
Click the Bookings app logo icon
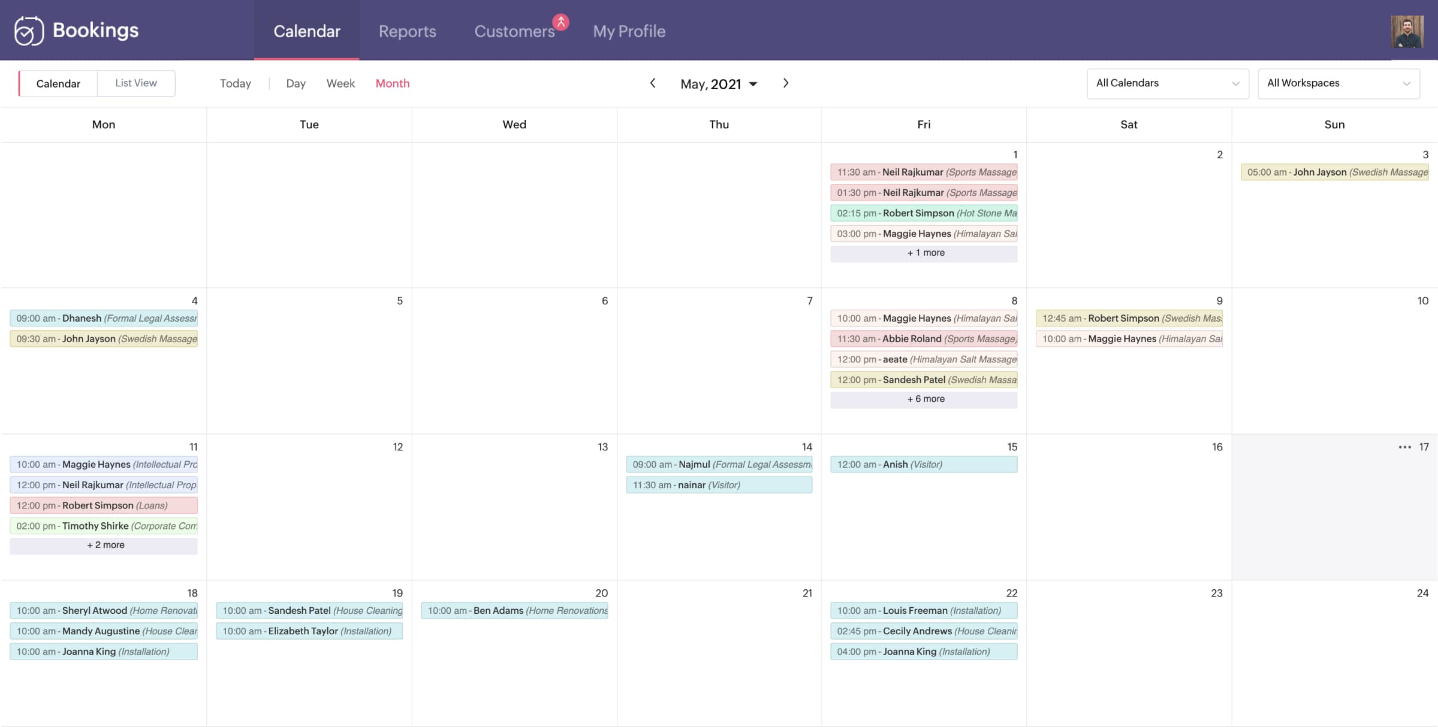[x=29, y=30]
